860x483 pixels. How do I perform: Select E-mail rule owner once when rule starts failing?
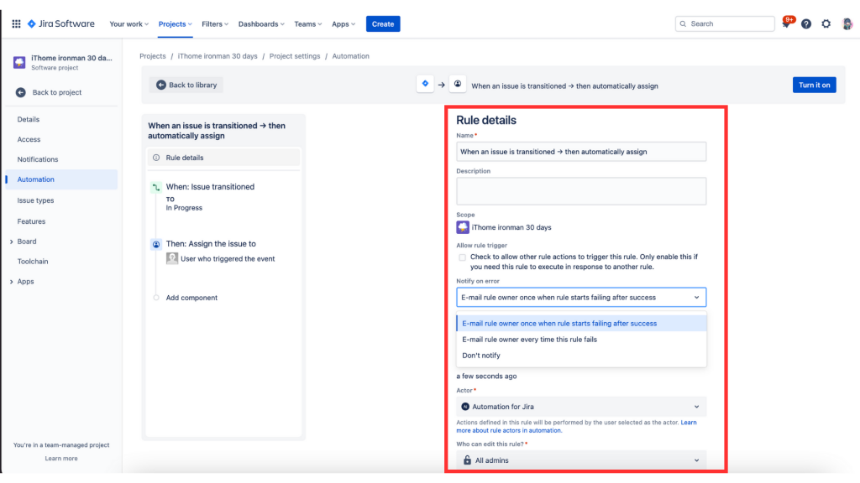581,323
